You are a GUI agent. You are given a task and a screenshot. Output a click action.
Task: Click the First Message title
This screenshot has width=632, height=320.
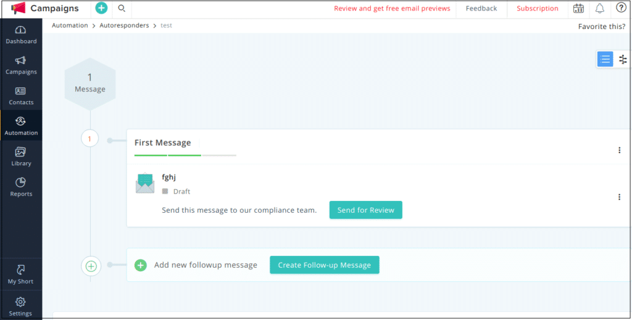tap(162, 142)
